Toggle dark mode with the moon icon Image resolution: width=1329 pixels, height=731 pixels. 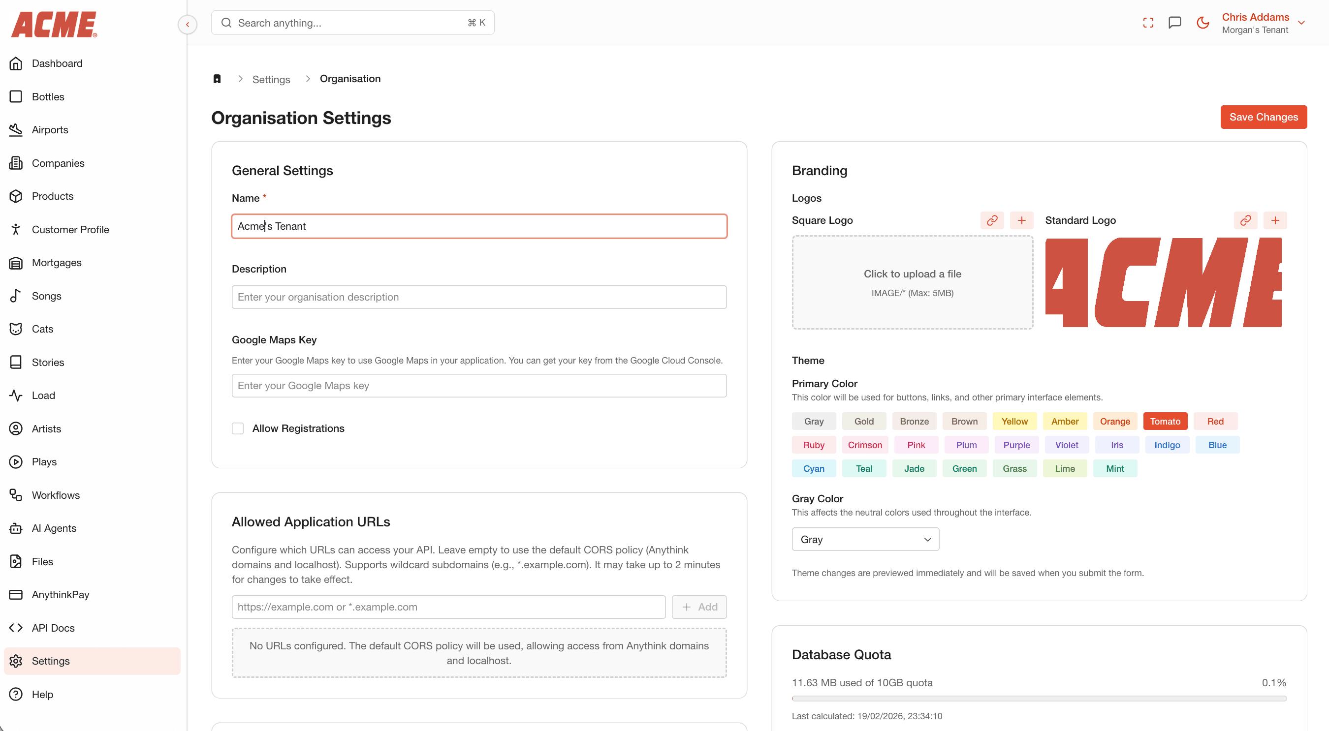[x=1202, y=22]
